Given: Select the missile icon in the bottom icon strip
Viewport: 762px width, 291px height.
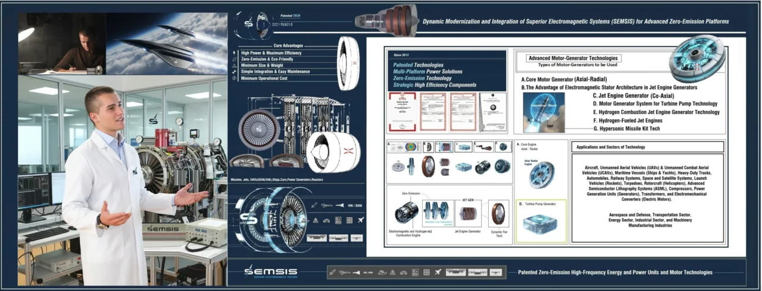Looking at the screenshot, I should [x=333, y=273].
